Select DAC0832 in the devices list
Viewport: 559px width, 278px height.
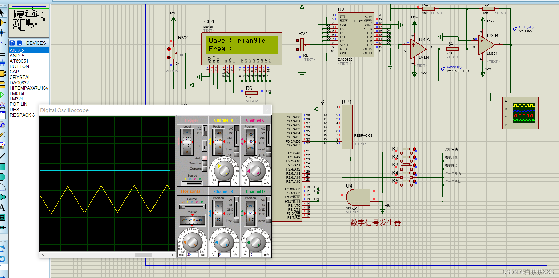point(29,83)
